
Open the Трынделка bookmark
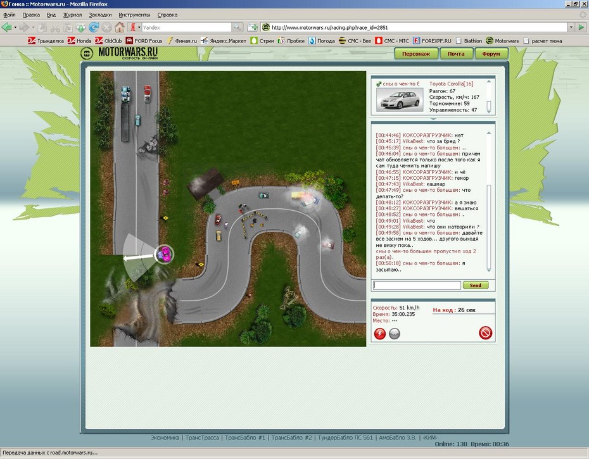46,41
